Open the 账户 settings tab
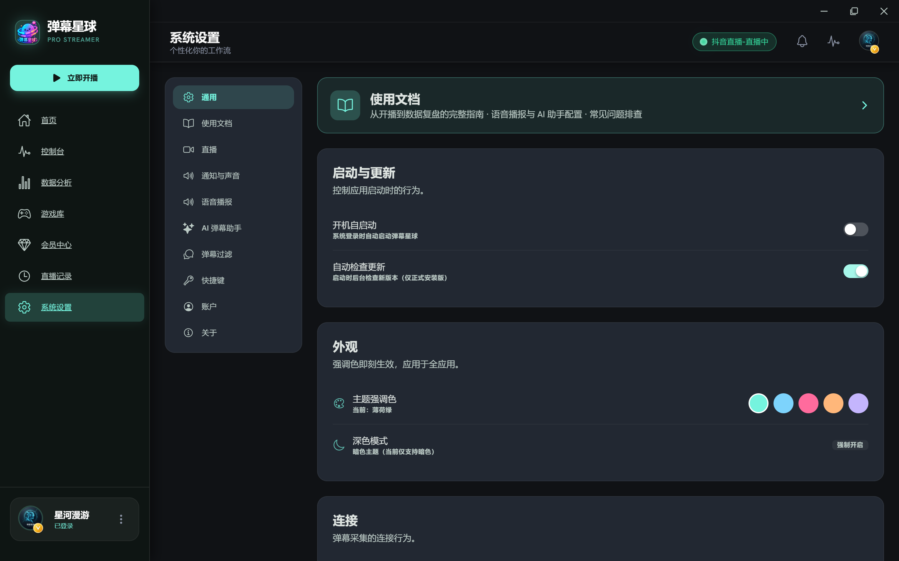 click(233, 306)
